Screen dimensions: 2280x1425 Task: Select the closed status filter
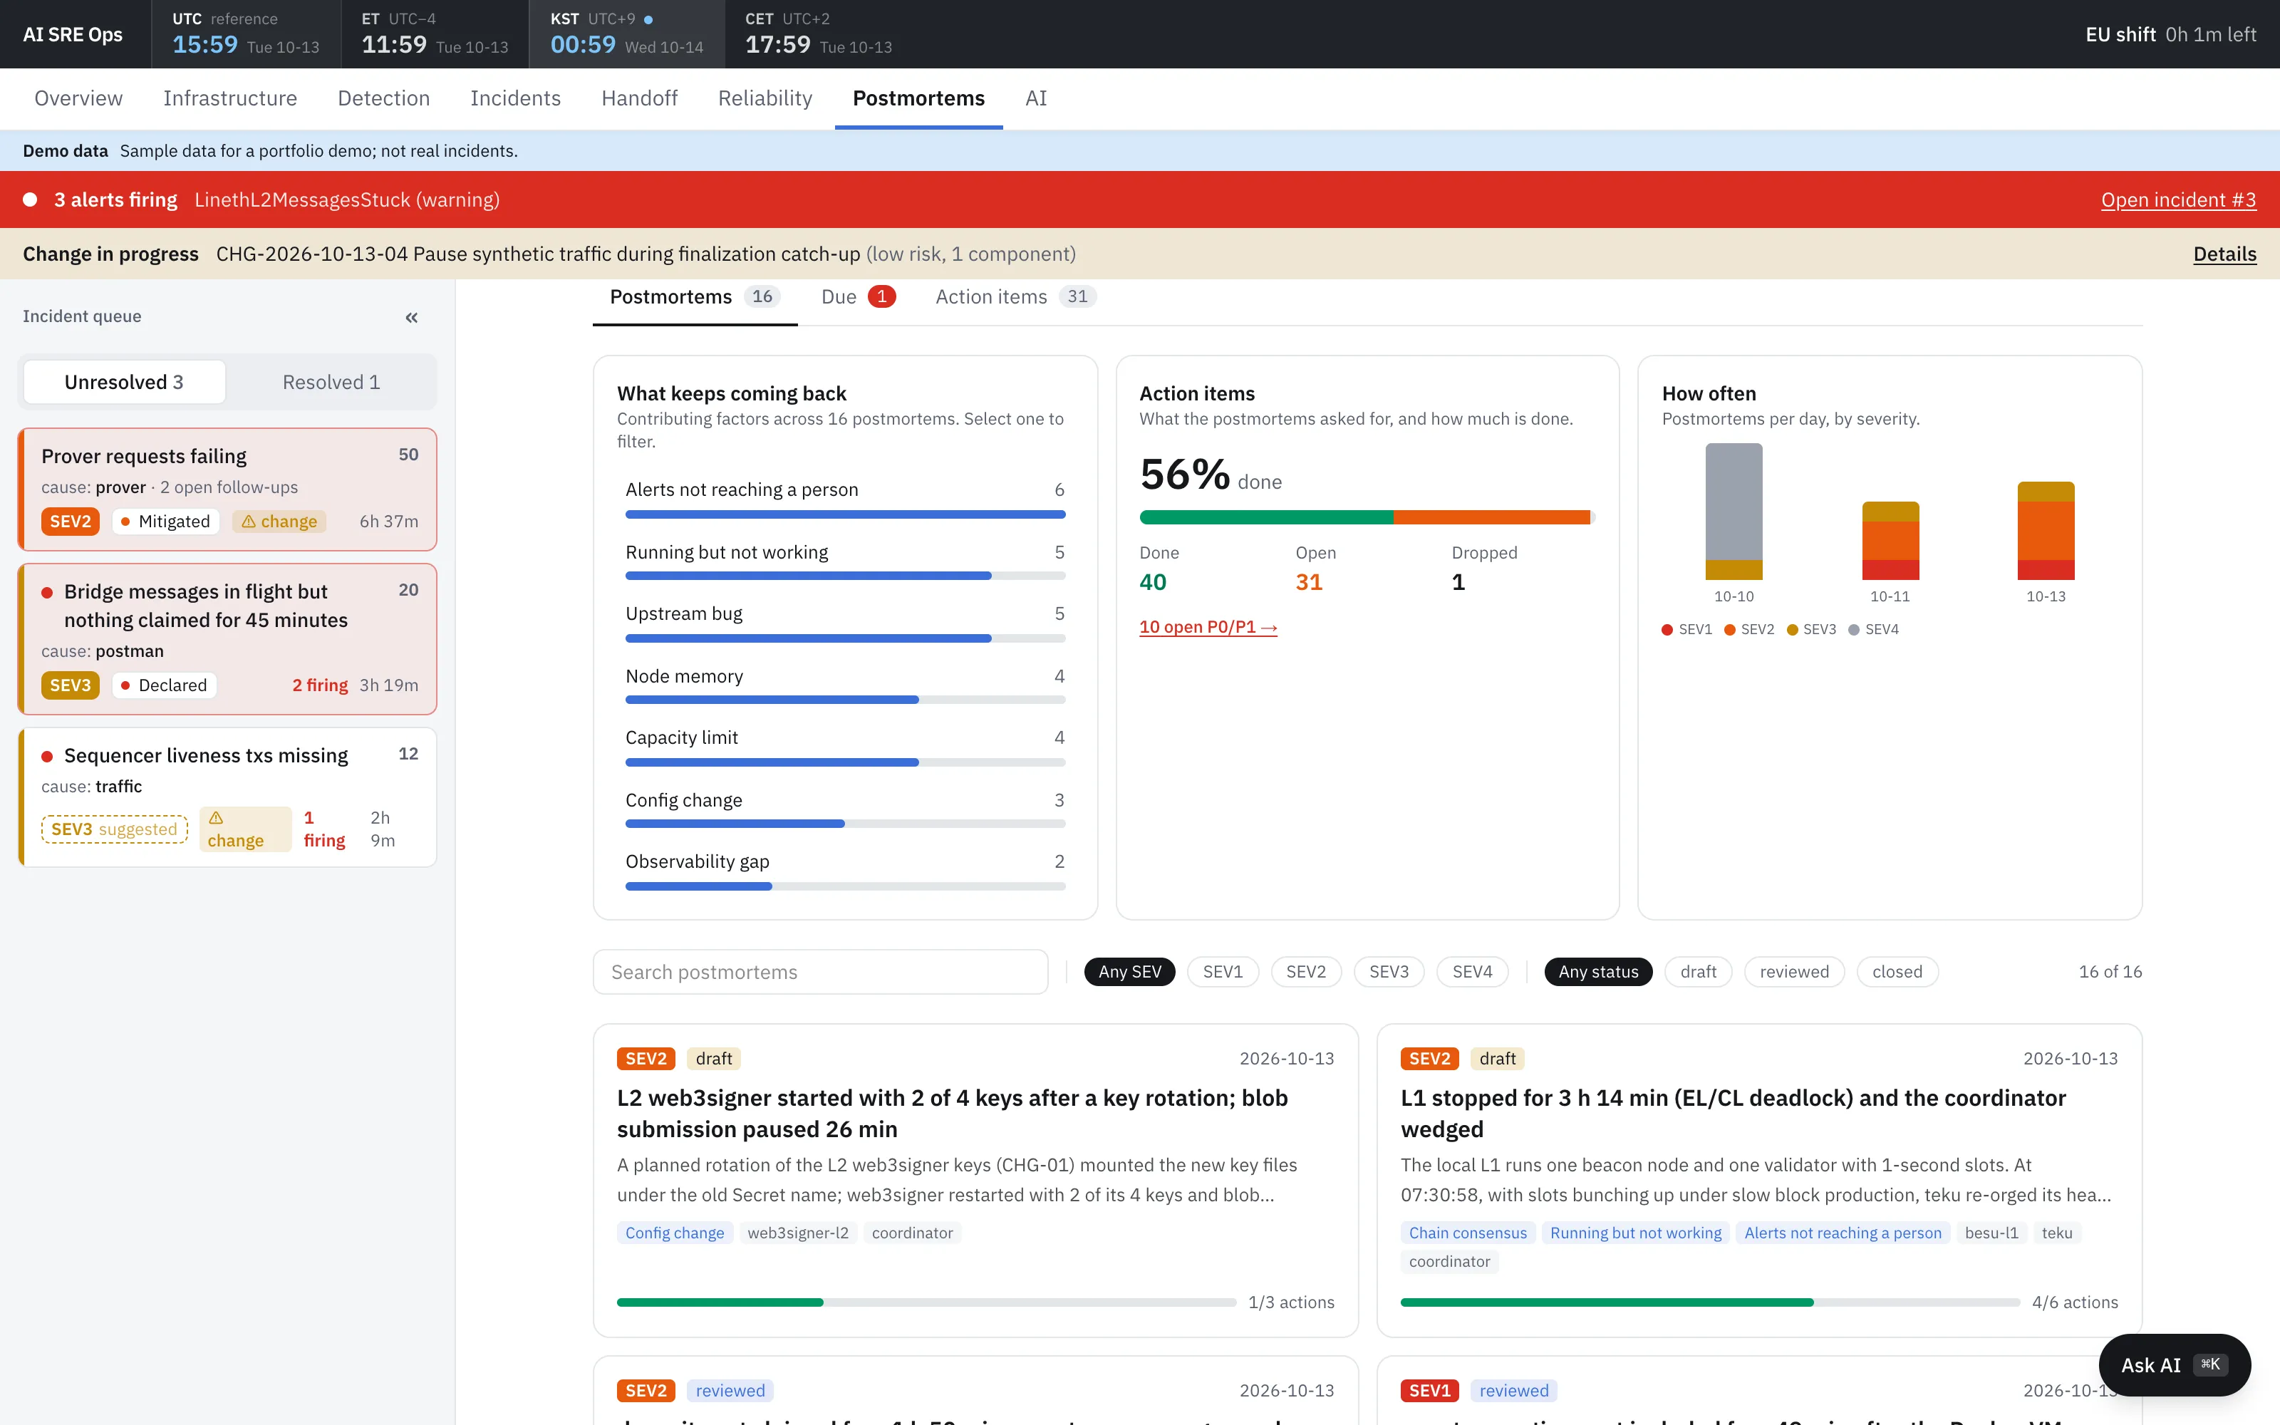tap(1897, 972)
